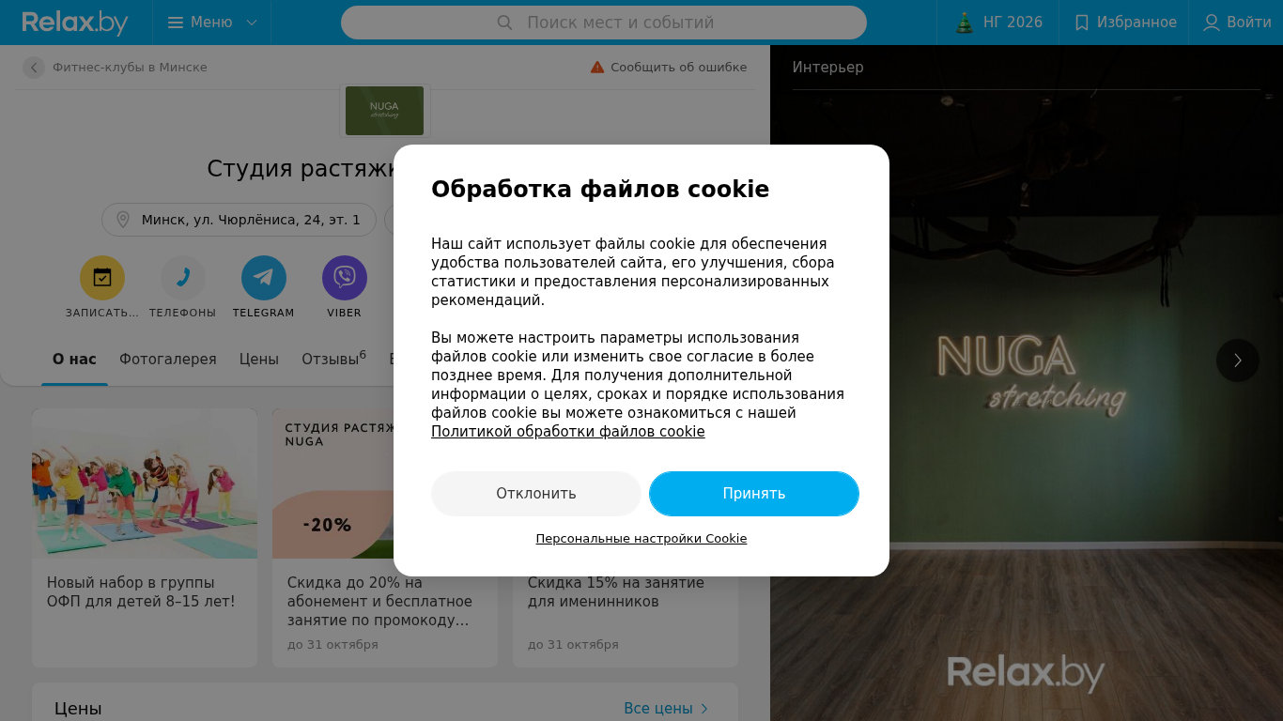
Task: Click the address Минск, ул. Чюрлёниса pill
Action: pyautogui.click(x=240, y=220)
